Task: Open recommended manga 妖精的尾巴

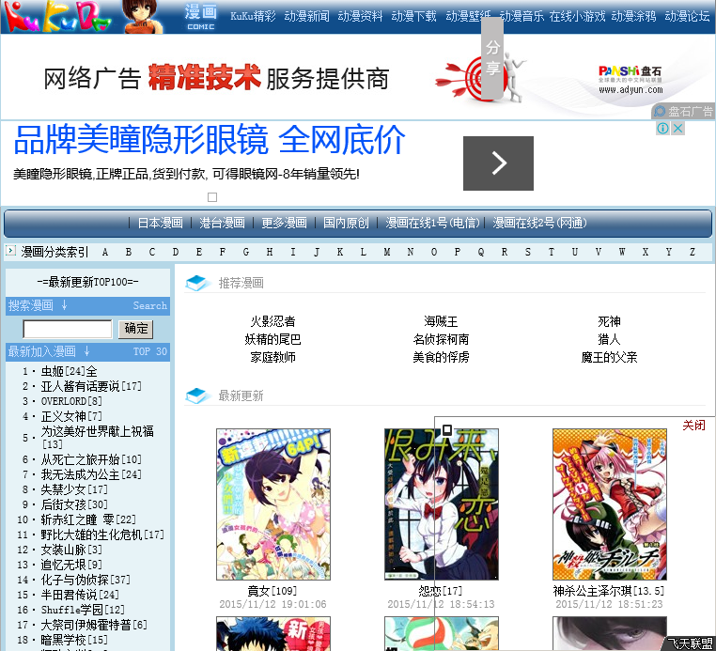Action: (x=272, y=339)
